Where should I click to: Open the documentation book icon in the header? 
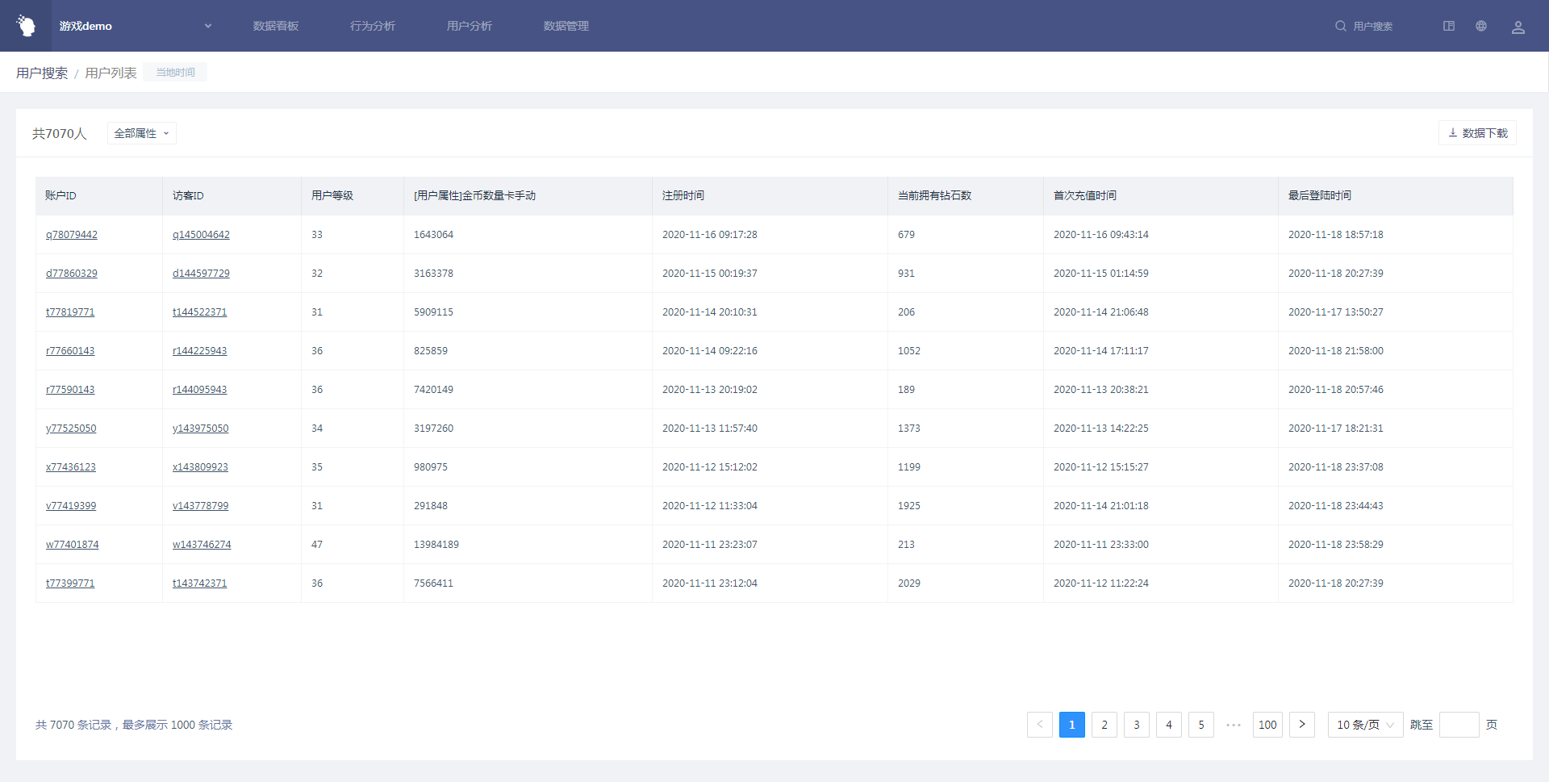pyautogui.click(x=1449, y=26)
